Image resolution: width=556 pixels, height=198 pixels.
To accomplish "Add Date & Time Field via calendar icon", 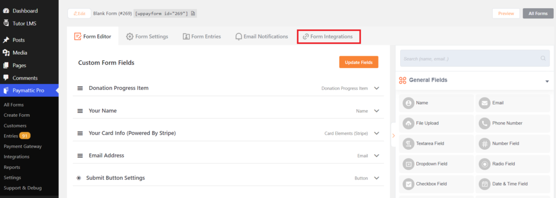I will (484, 184).
